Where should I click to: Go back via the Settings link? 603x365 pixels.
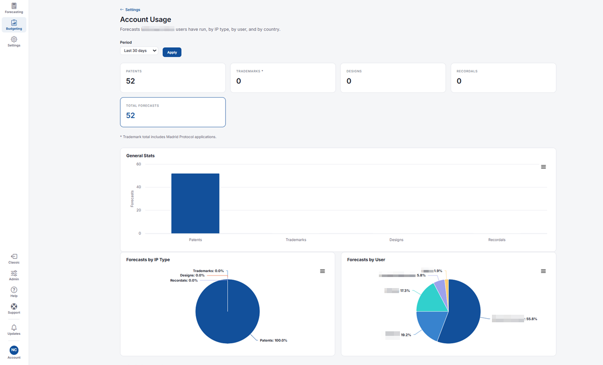[130, 10]
